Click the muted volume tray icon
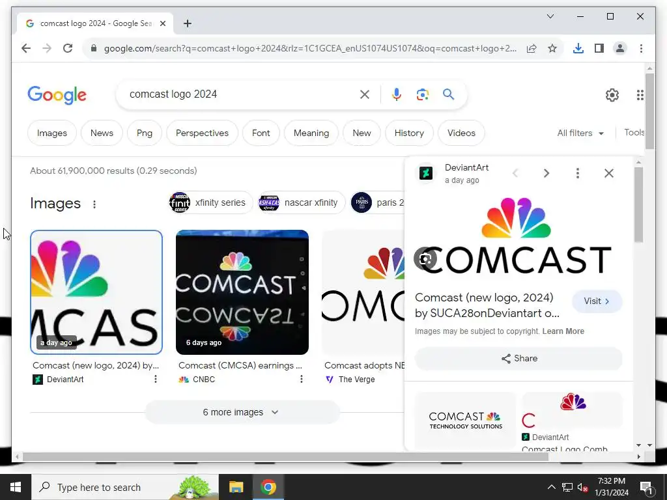Screen dimensions: 667x500 [x=583, y=487]
